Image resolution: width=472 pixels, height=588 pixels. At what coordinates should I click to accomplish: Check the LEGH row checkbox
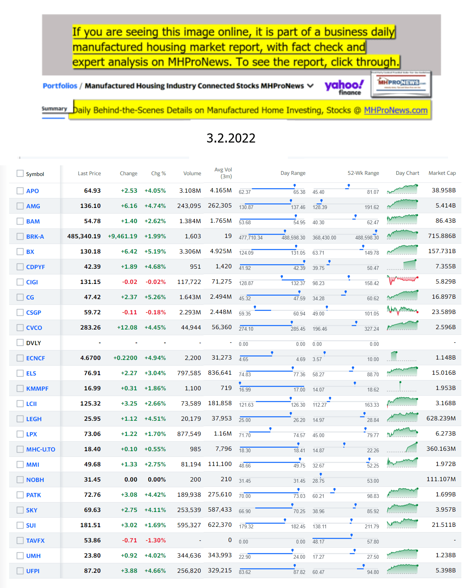20,419
